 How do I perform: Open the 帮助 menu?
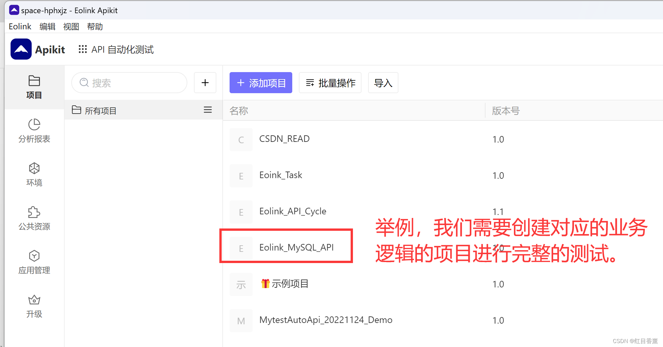(x=95, y=26)
